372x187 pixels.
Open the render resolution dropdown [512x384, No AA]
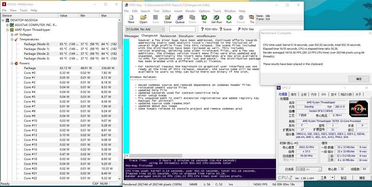coord(145,29)
